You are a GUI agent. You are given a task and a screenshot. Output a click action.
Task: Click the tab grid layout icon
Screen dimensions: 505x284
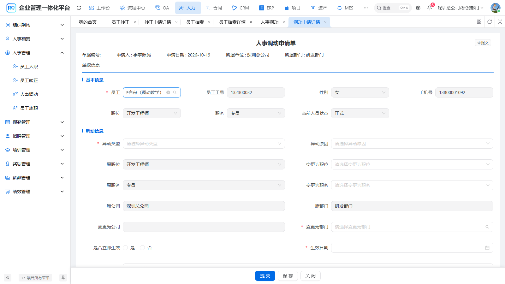point(479,22)
